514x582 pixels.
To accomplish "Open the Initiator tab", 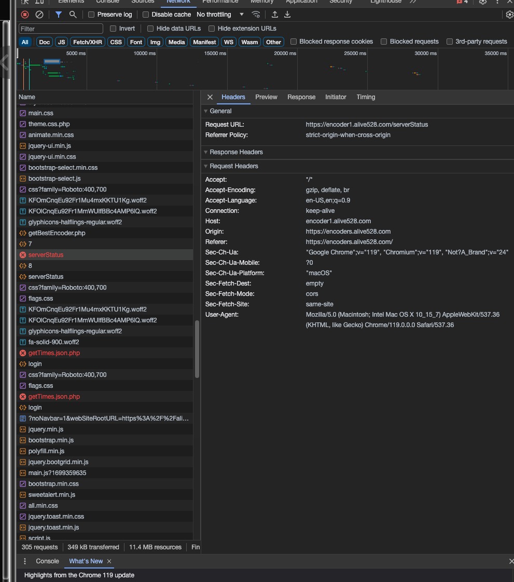I will point(336,97).
